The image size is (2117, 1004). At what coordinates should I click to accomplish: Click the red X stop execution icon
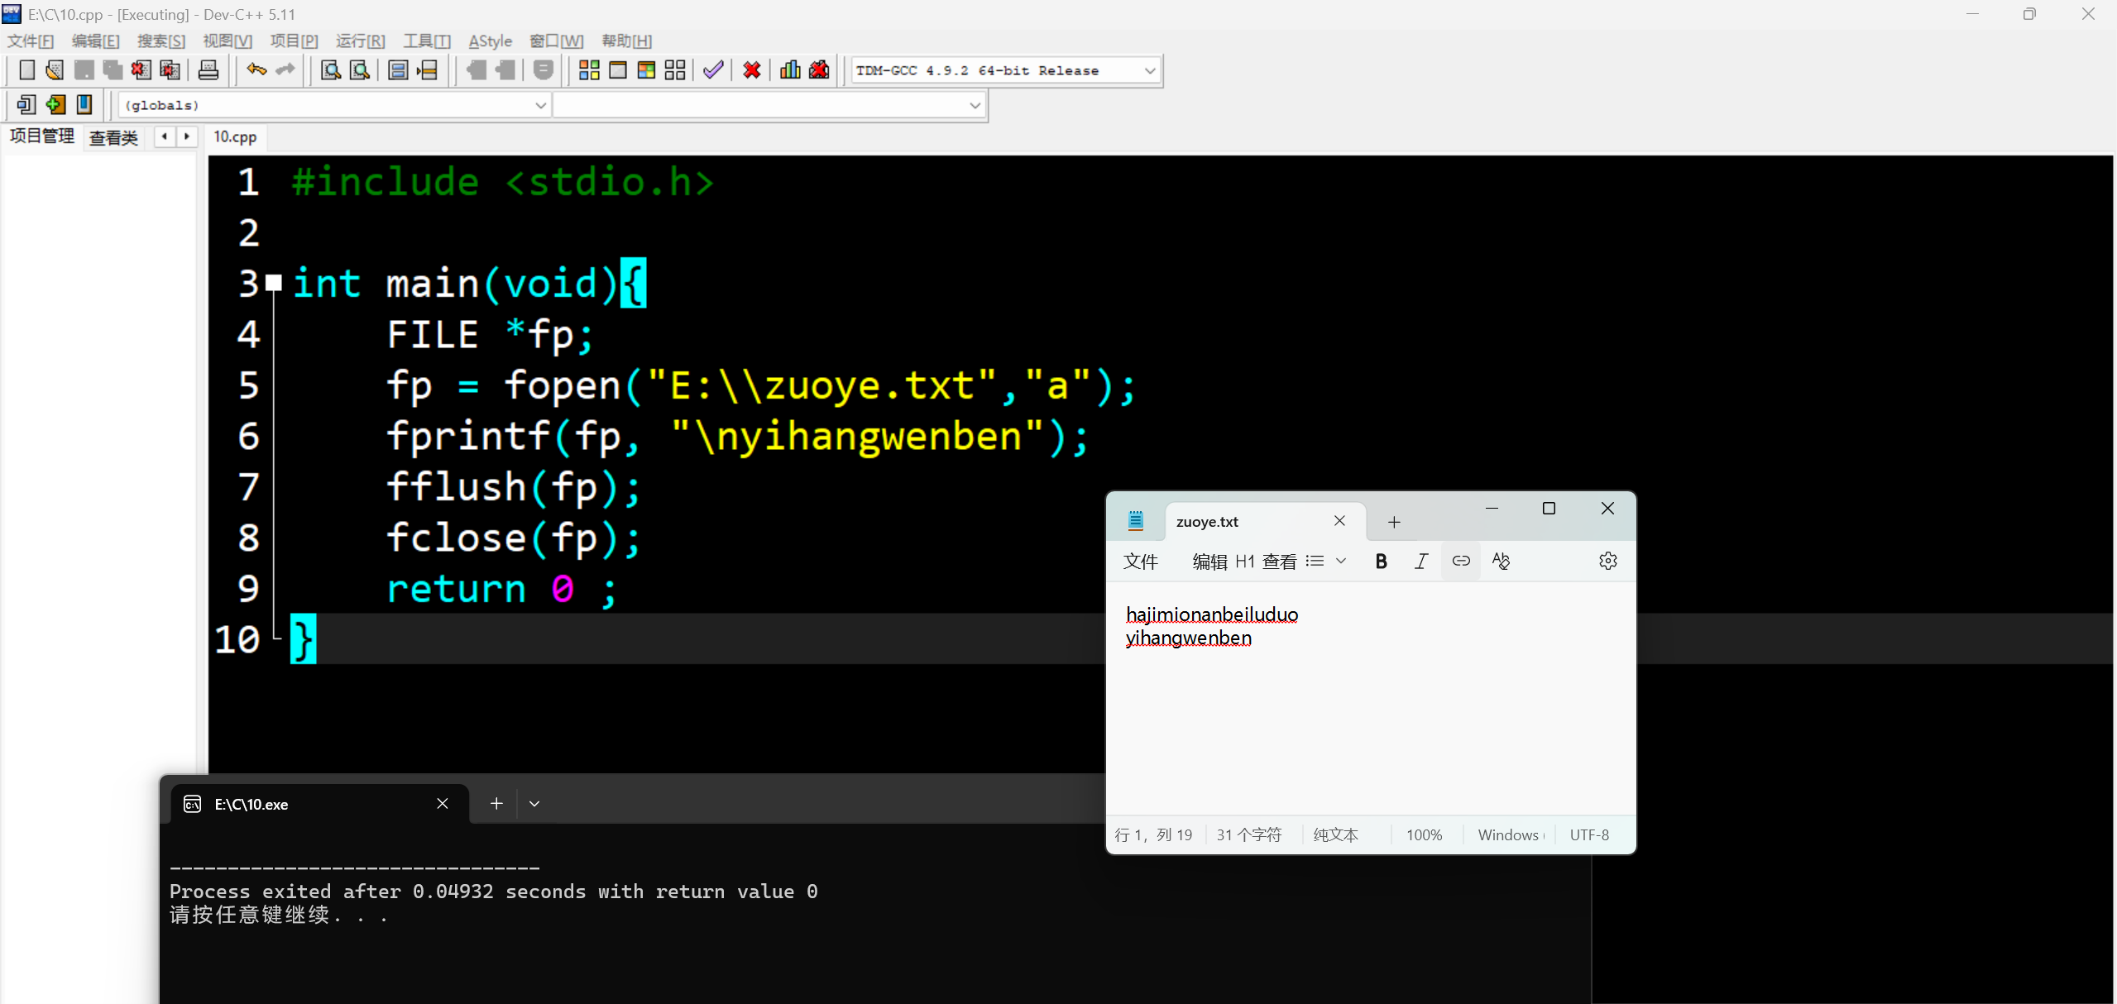[x=751, y=70]
